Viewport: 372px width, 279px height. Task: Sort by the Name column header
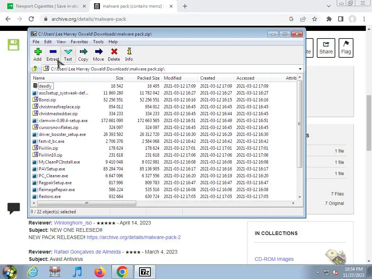point(60,78)
